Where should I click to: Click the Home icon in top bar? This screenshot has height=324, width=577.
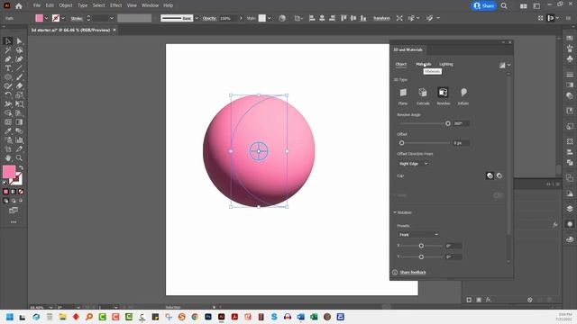click(x=19, y=5)
